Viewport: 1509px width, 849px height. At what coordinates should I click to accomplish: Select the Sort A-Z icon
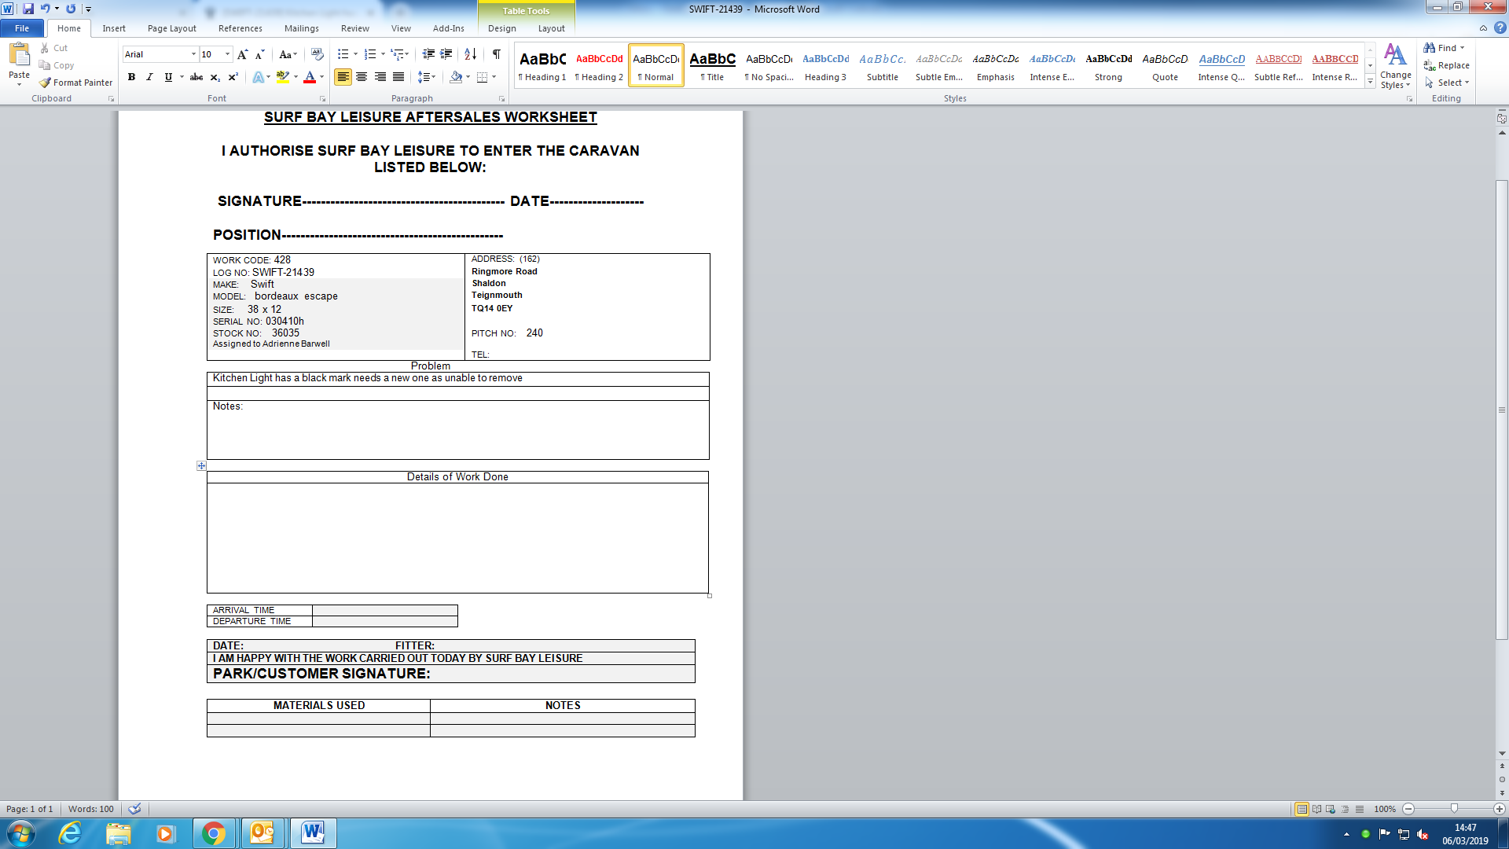pyautogui.click(x=470, y=54)
